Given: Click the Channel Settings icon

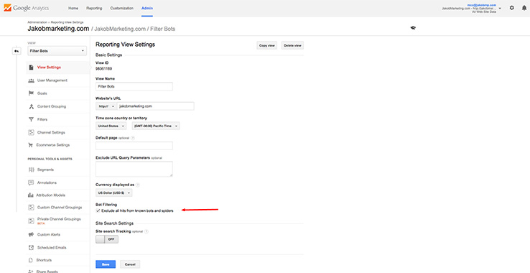Looking at the screenshot, I should 31,133.
